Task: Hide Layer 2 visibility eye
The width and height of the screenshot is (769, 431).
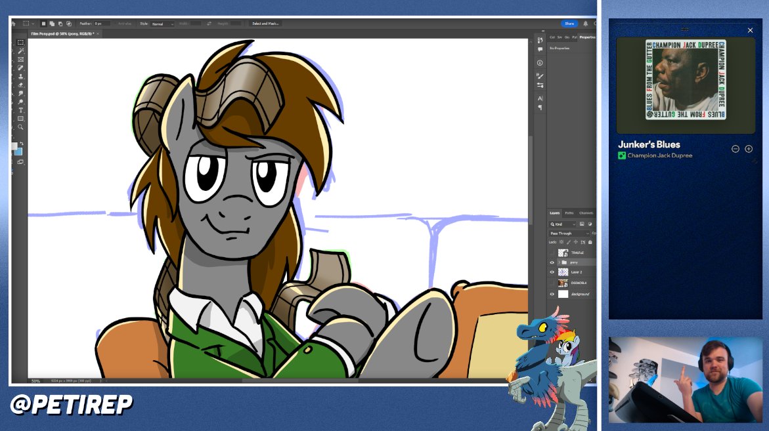Action: tap(552, 272)
